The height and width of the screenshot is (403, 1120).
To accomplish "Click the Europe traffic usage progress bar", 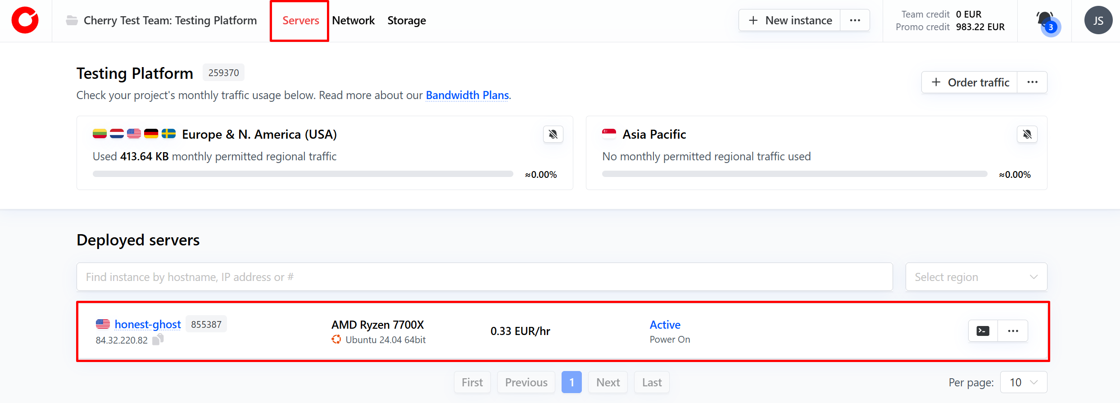I will click(x=303, y=174).
